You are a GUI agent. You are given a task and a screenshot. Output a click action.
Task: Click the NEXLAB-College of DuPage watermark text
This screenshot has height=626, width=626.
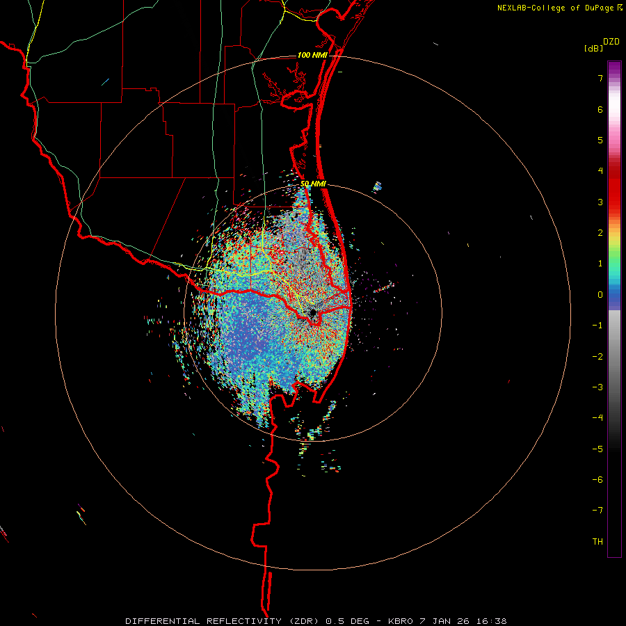pos(556,8)
